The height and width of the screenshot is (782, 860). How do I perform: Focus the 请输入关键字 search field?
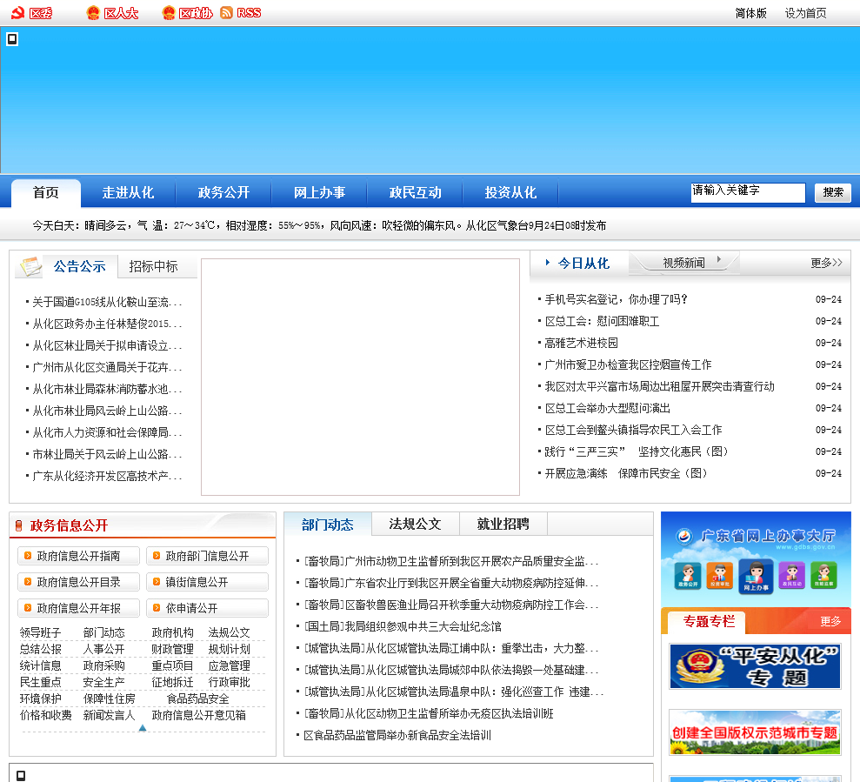(748, 192)
